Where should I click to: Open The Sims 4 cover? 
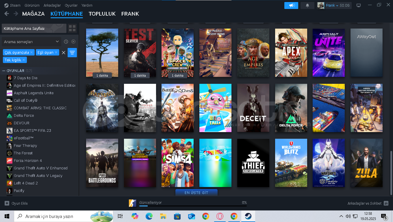[x=177, y=163]
